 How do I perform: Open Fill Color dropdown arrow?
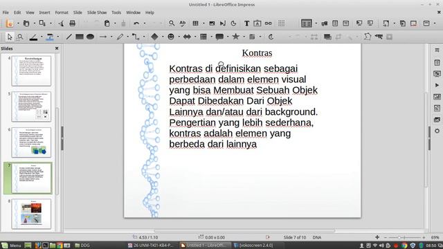pyautogui.click(x=58, y=37)
